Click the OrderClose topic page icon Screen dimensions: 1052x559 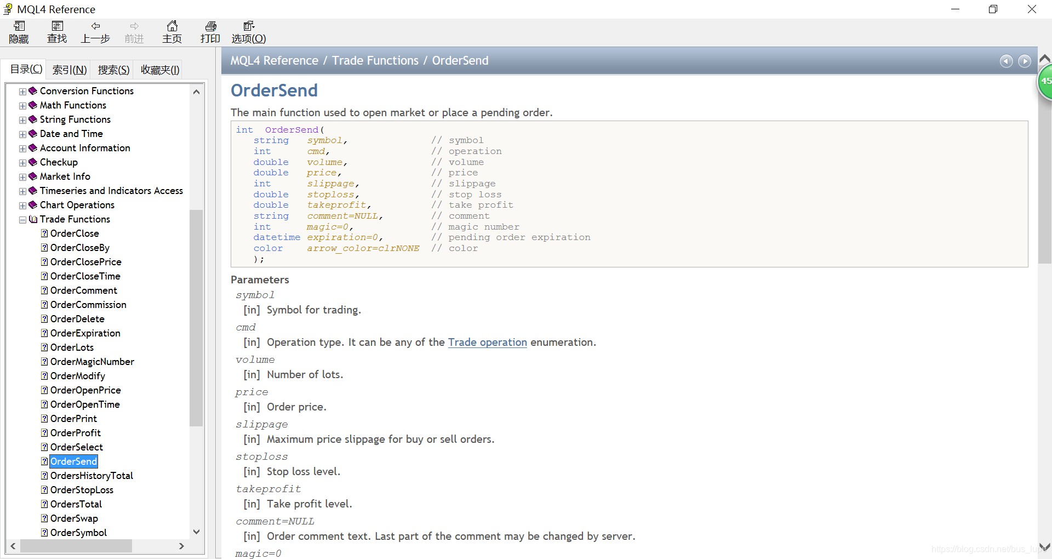[44, 233]
